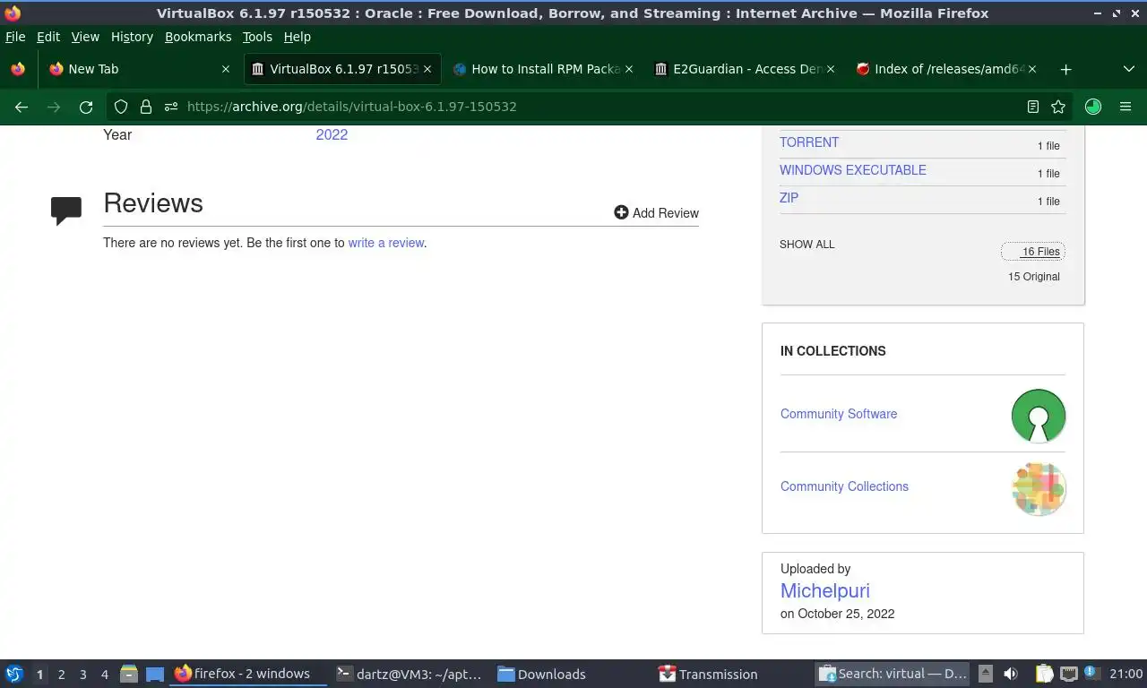Switch to workspace 4
This screenshot has width=1147, height=688.
pyautogui.click(x=105, y=675)
